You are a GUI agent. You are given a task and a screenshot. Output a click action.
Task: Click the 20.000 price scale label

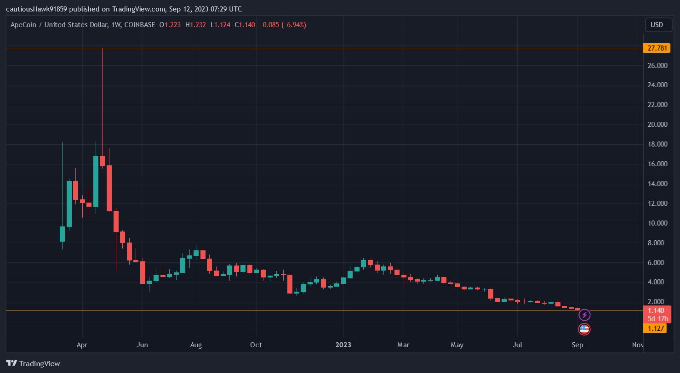[657, 124]
